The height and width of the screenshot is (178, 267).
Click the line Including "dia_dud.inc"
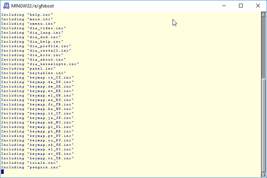pyautogui.click(x=31, y=37)
